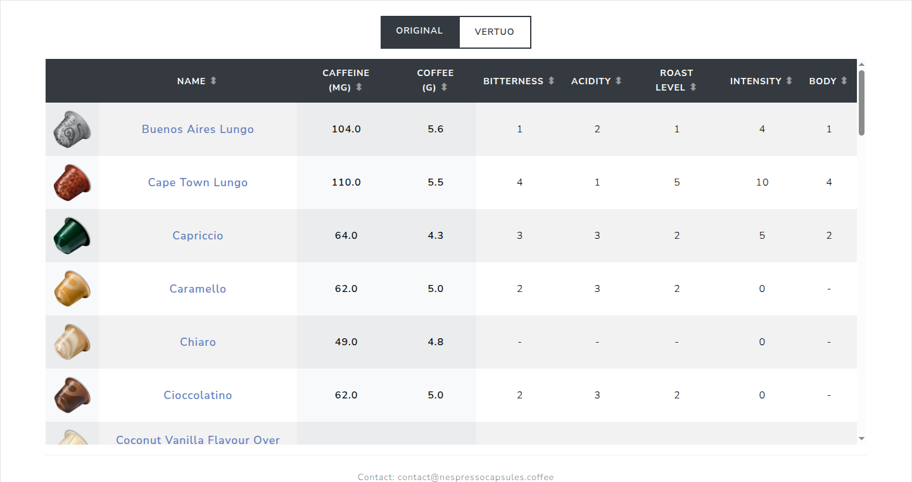Open Coconut Vanilla Flavour Over link

click(x=198, y=440)
